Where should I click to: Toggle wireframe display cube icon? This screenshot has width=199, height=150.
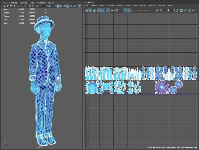55,6
